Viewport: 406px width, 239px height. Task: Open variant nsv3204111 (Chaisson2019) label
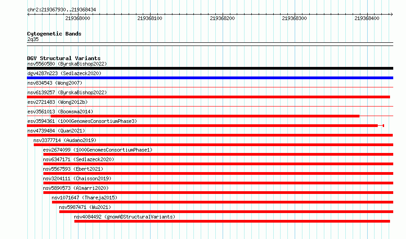[x=77, y=178]
